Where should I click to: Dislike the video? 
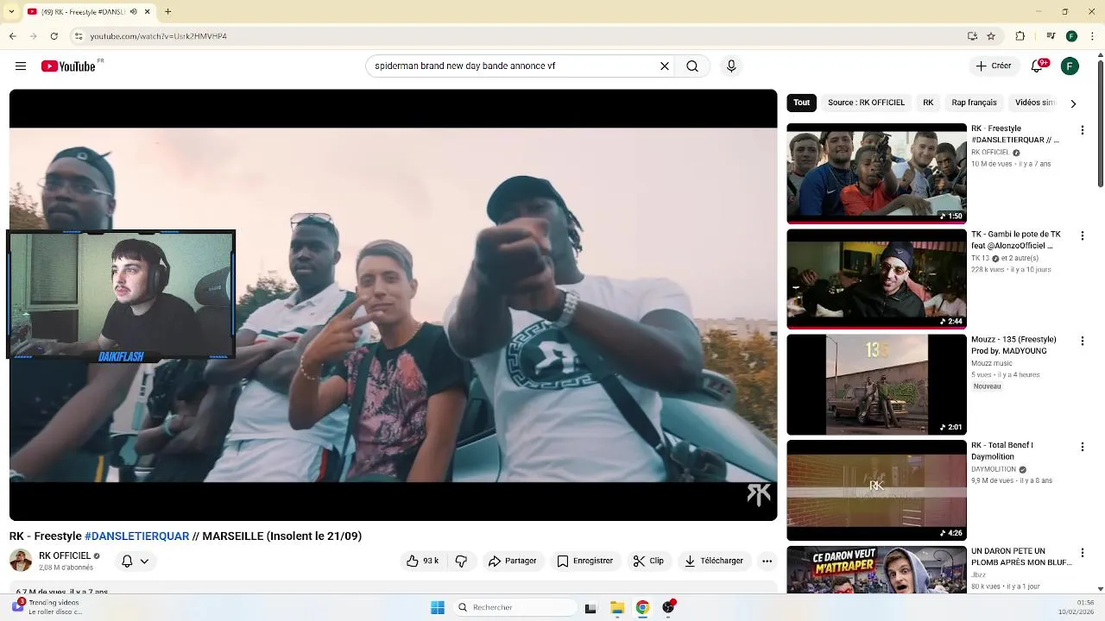(x=461, y=561)
